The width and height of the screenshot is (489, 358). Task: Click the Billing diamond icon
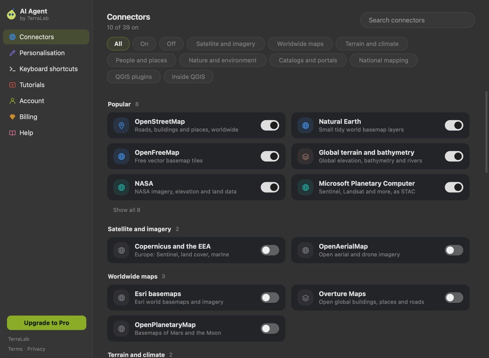point(13,117)
